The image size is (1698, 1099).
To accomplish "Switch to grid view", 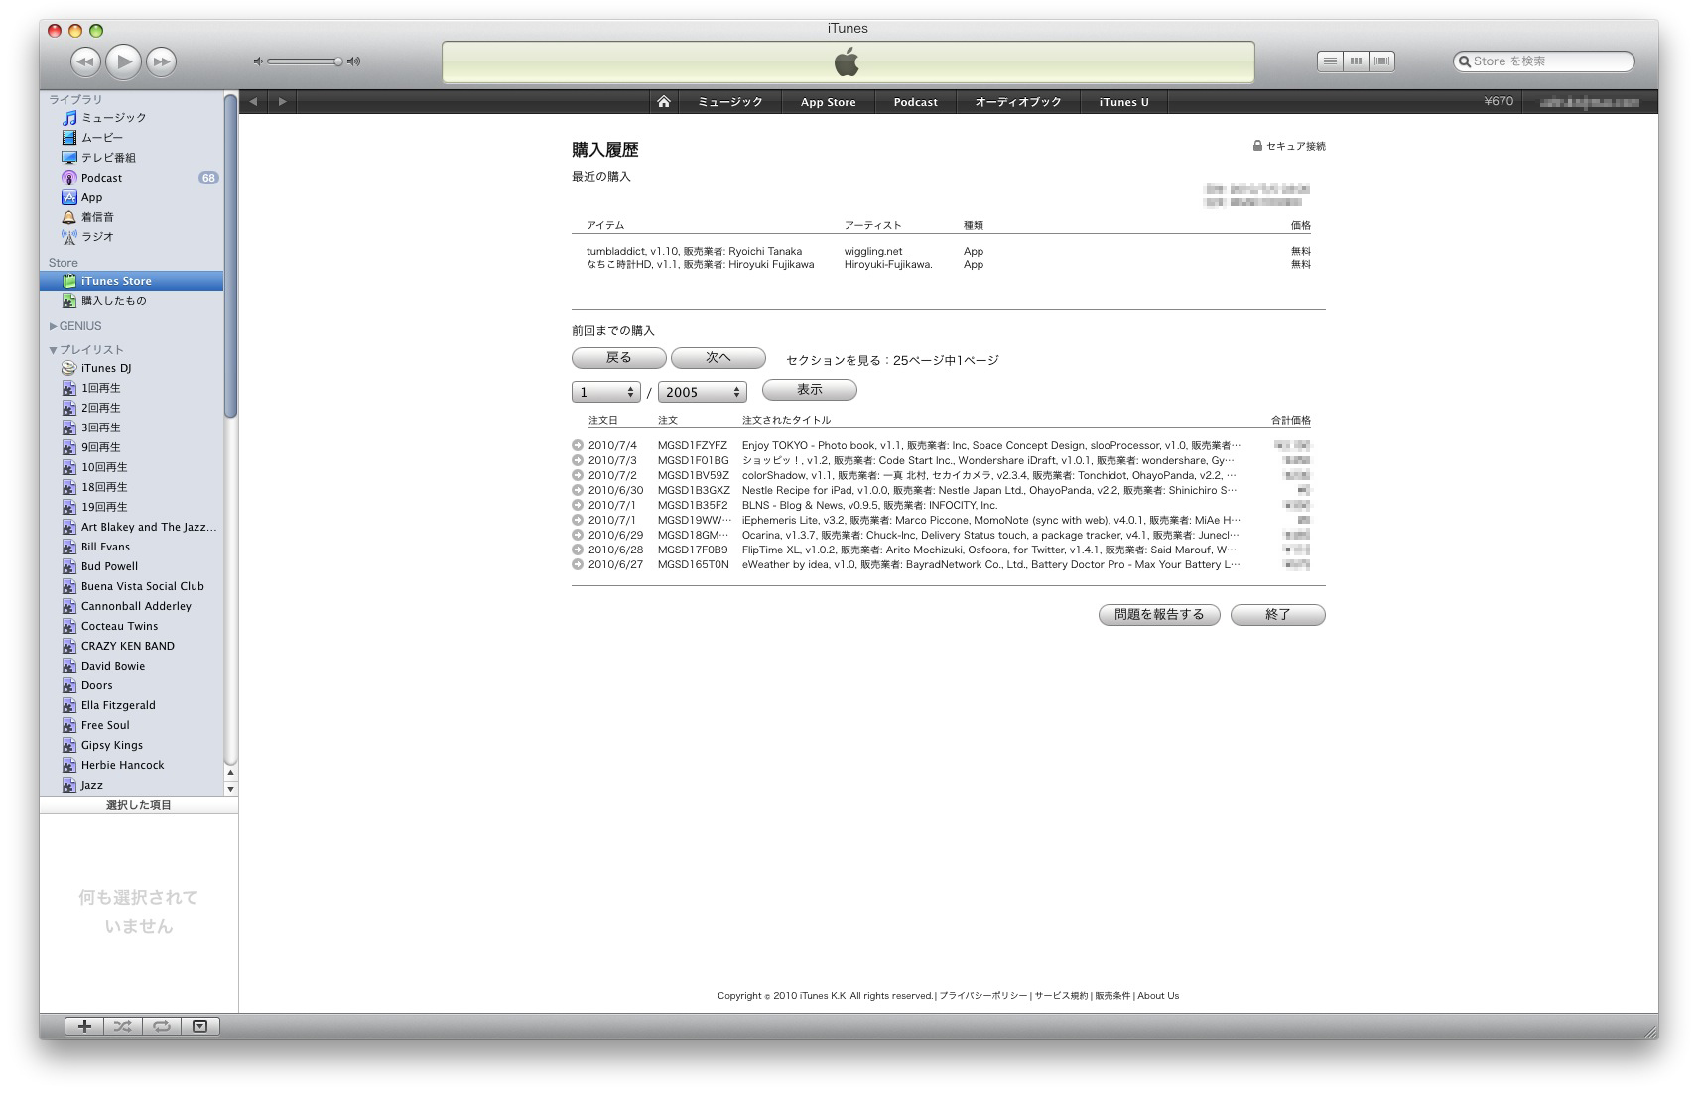I will tap(1356, 61).
